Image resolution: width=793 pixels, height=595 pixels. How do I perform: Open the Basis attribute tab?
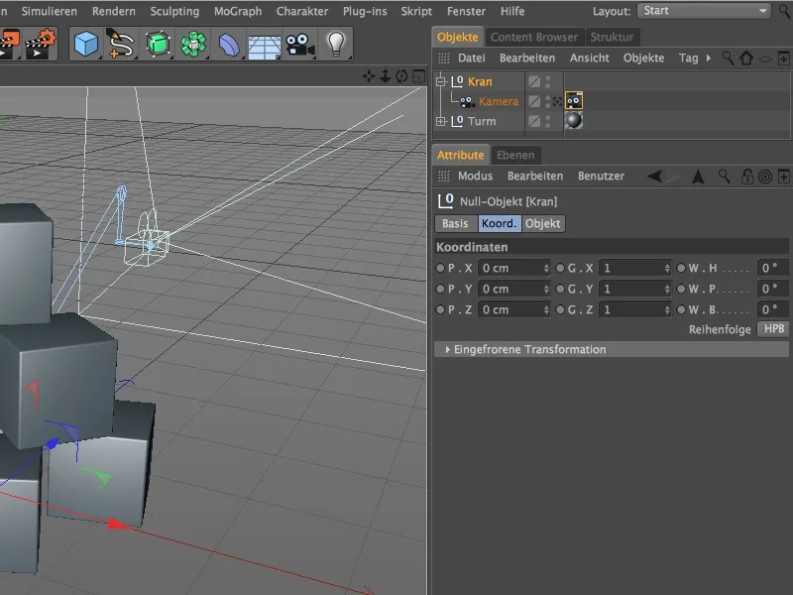(455, 224)
